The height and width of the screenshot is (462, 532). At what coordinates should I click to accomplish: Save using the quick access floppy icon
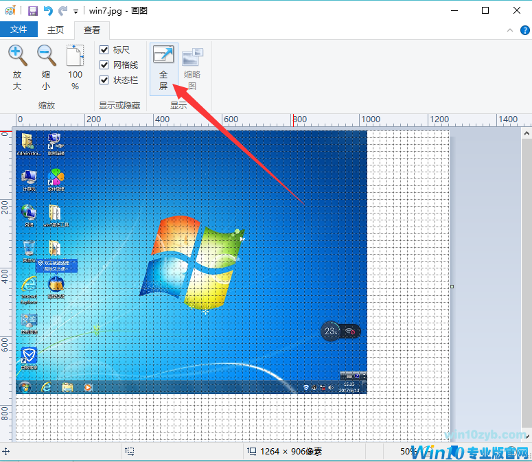pos(33,11)
